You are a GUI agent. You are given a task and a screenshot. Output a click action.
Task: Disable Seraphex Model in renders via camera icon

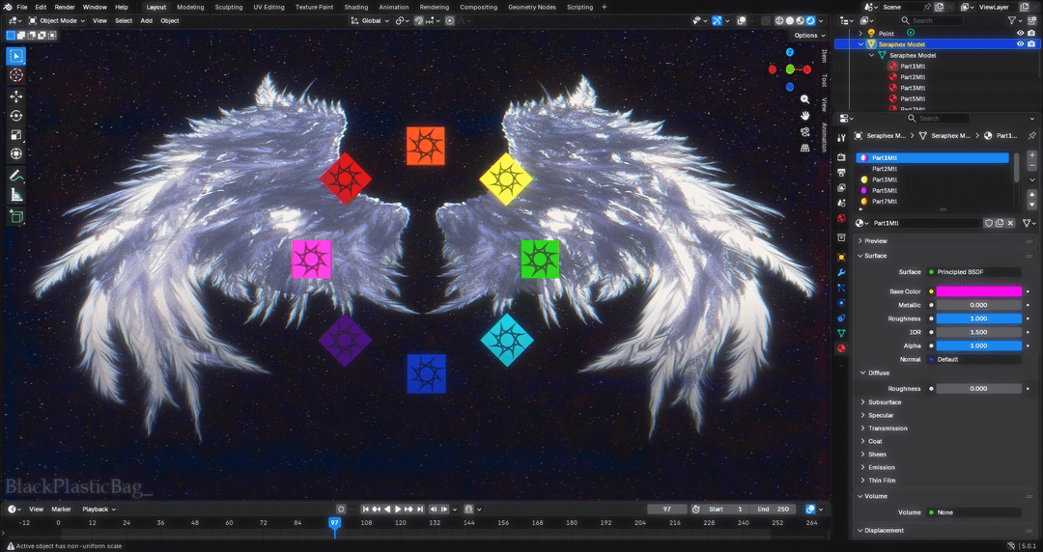pyautogui.click(x=1031, y=44)
